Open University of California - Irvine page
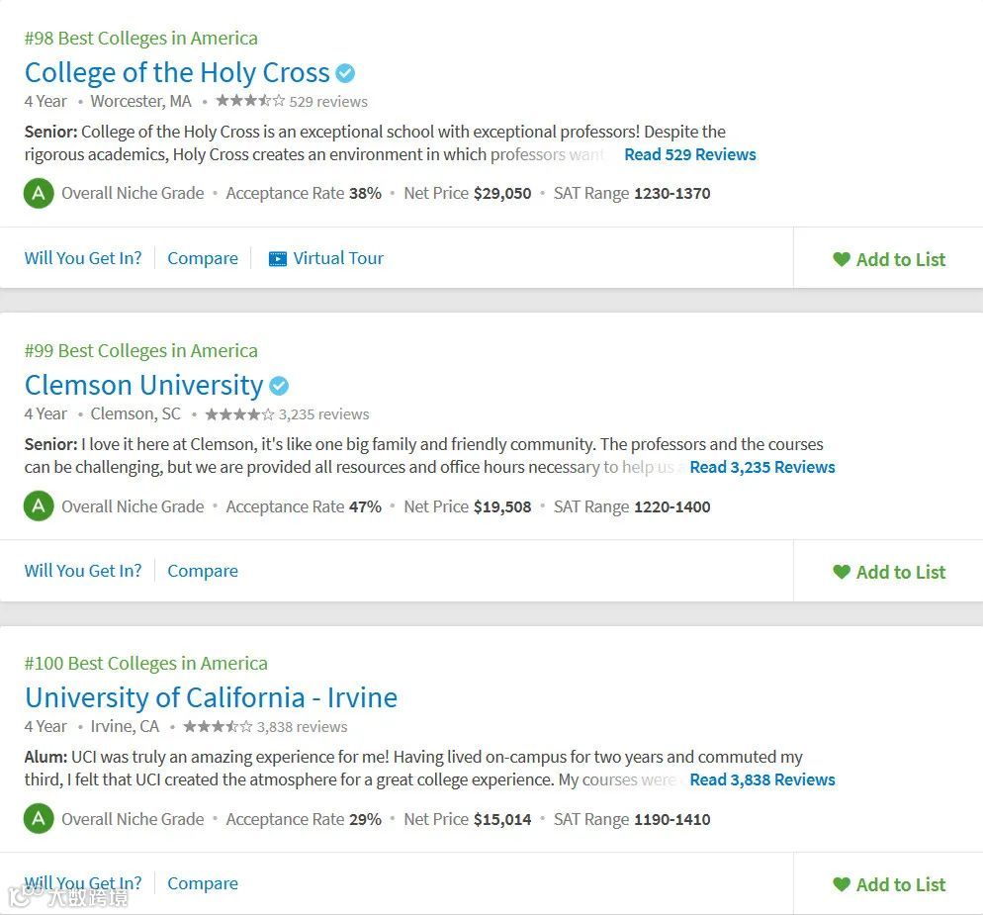 [211, 698]
